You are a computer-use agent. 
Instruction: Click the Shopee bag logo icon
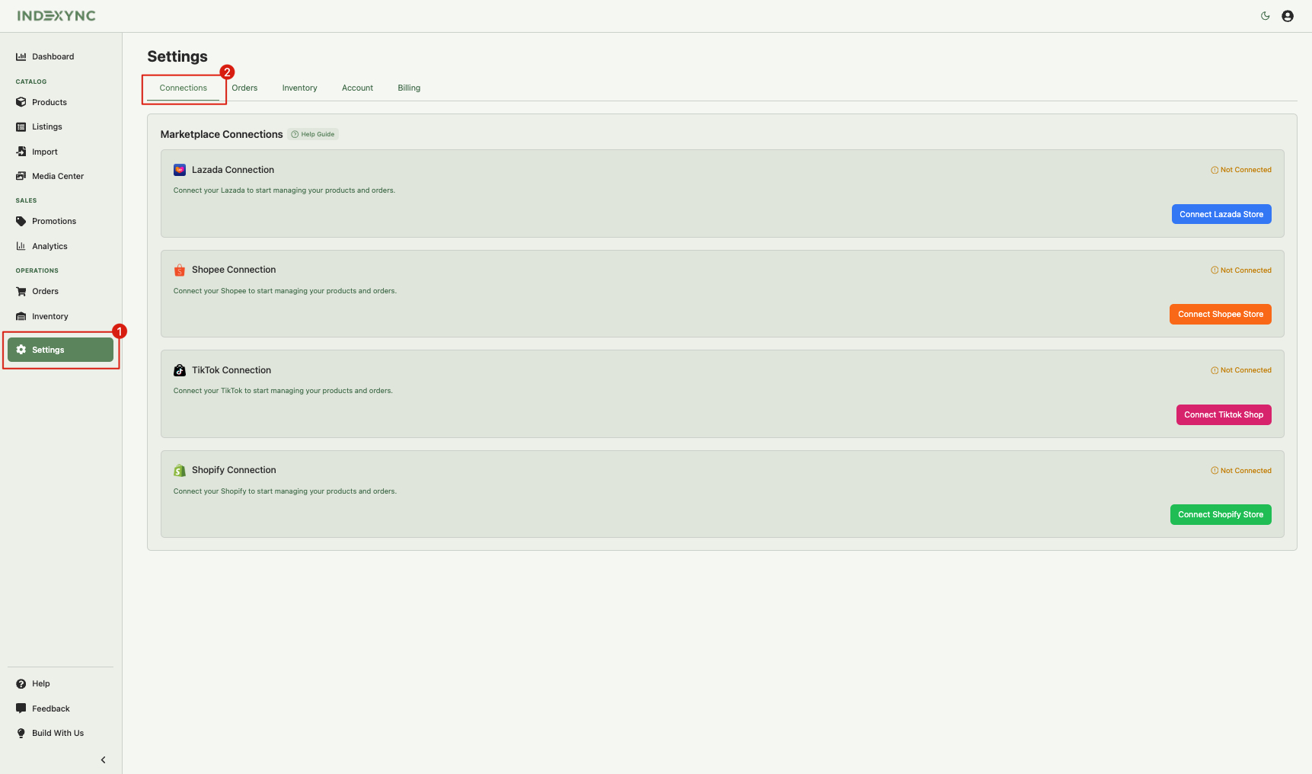click(x=180, y=270)
